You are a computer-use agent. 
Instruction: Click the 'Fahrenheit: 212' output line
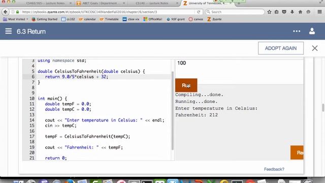pos(197,115)
